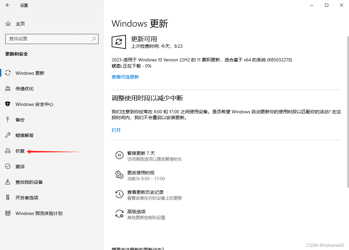Click the back arrow in Settings
Image resolution: width=349 pixels, height=250 pixels.
(8, 5)
